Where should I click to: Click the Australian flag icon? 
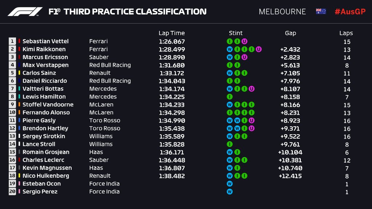pos(321,11)
